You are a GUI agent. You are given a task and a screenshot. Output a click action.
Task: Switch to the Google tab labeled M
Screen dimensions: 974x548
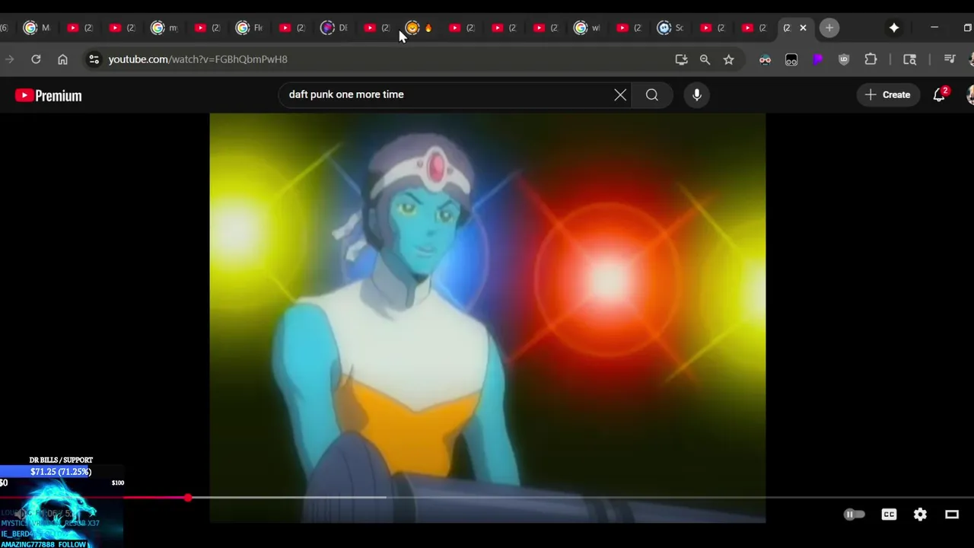point(37,28)
